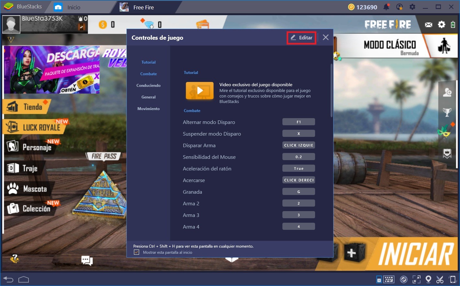460x286 pixels.
Task: Toggle 'Mostrar esta pantalla al inicio' checkbox
Action: point(136,252)
